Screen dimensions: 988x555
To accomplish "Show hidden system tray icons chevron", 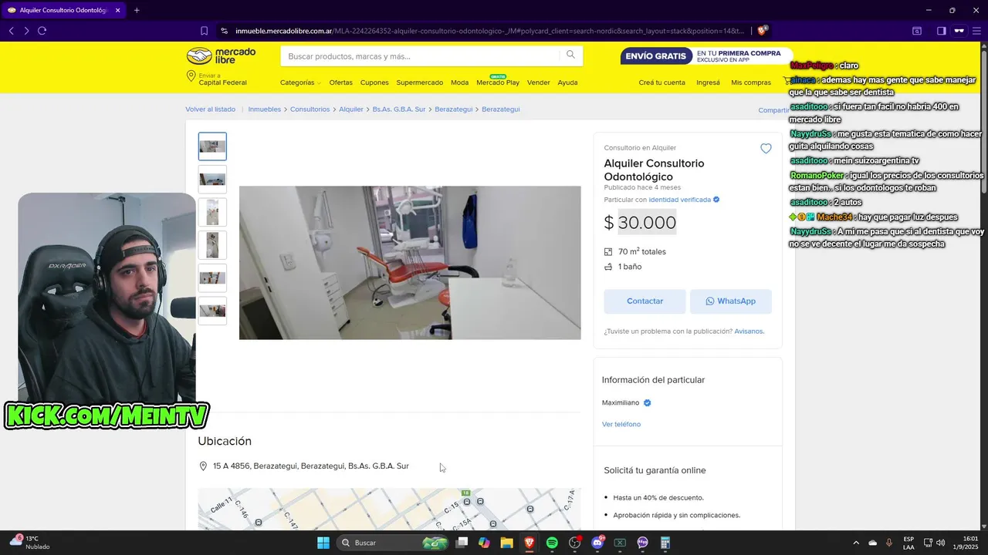I will tap(855, 543).
